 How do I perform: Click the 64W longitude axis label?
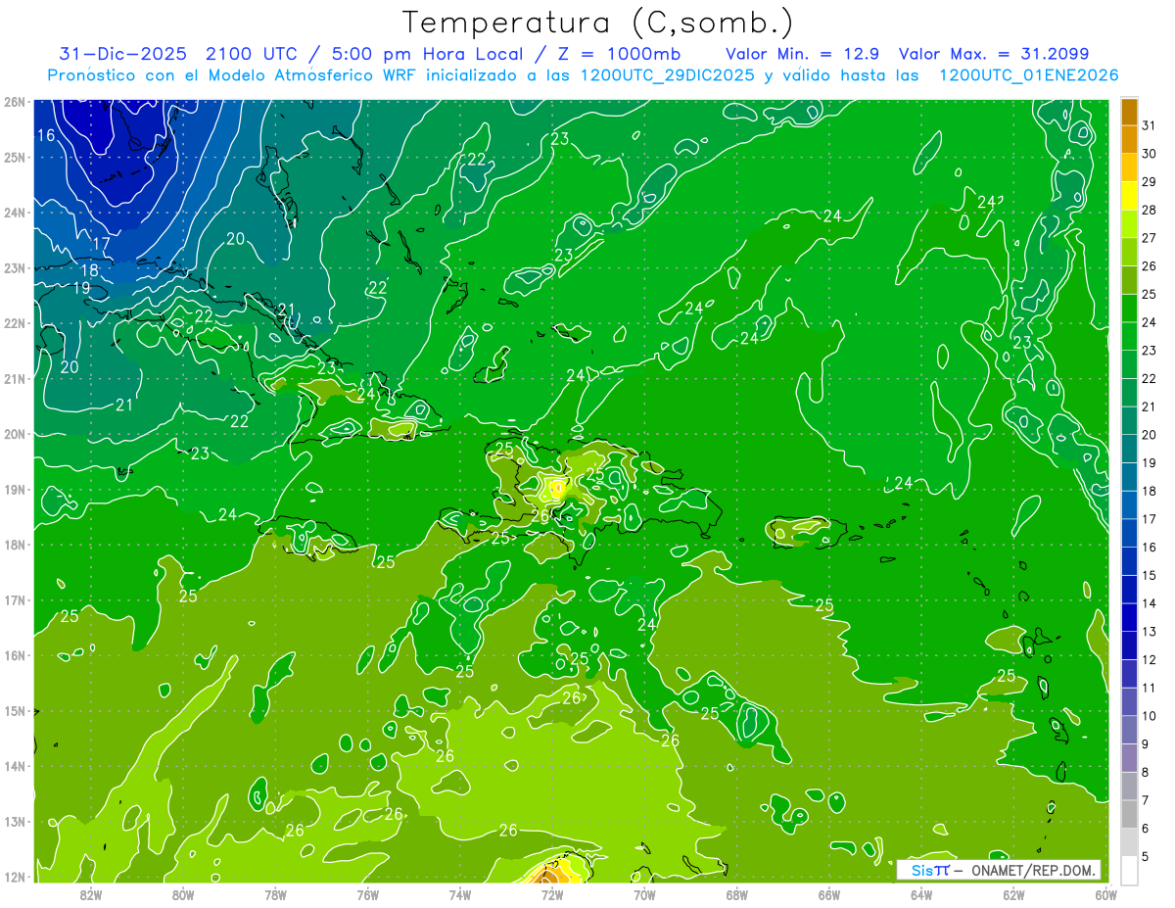point(921,894)
